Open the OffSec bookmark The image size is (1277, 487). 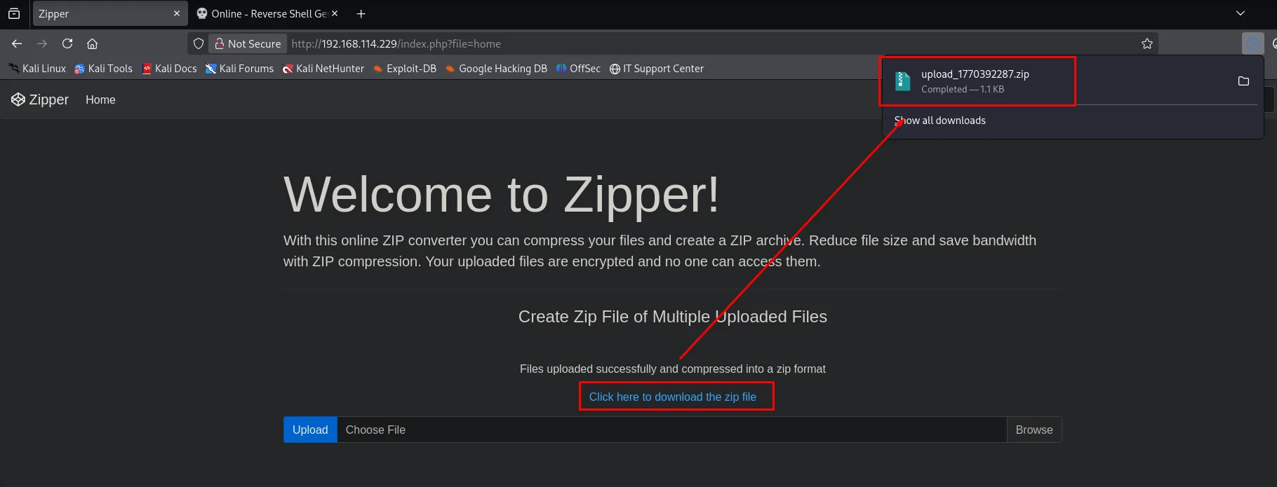[x=578, y=69]
